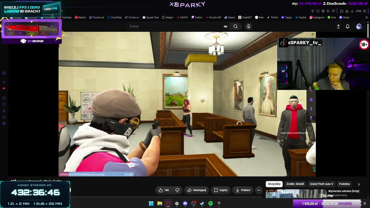The height and width of the screenshot is (208, 370).
Task: Like the video with 186 likes
Action: [x=164, y=190]
